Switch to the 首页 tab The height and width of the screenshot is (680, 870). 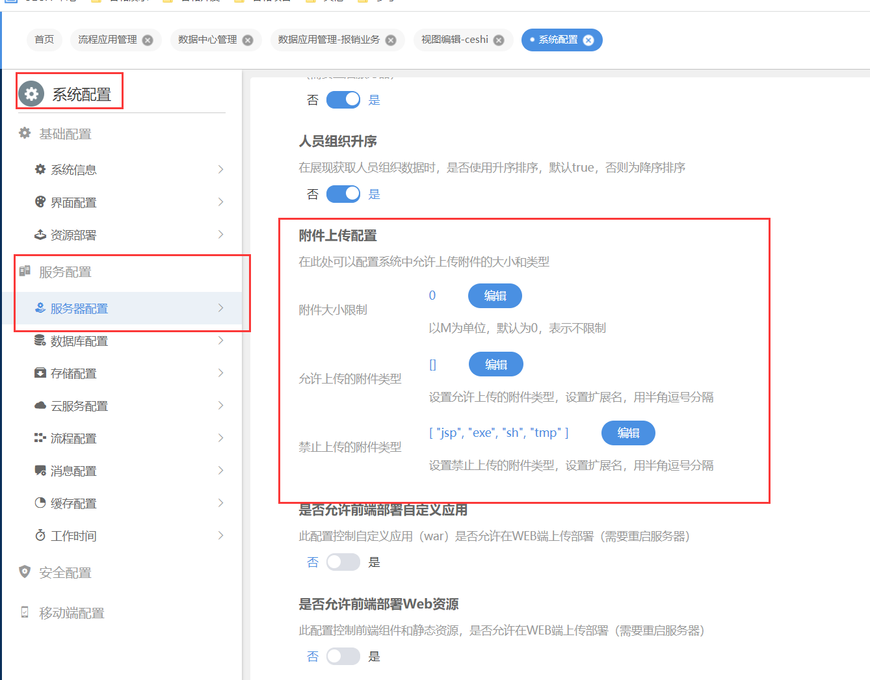[x=44, y=40]
